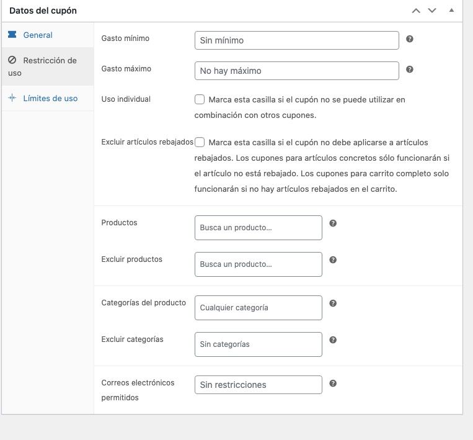Open the Excluir categorías selector
Viewport: 473px width, 440px height.
(259, 344)
